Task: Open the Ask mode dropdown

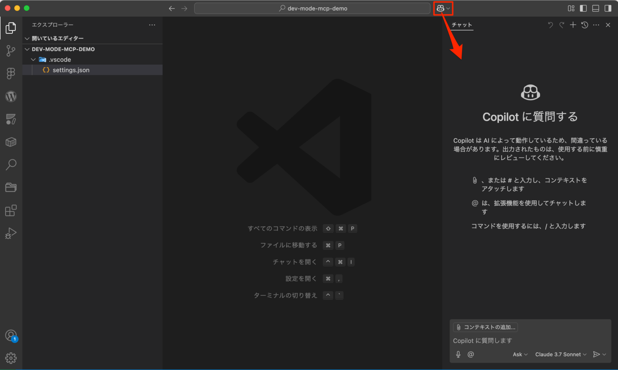Action: click(x=519, y=354)
